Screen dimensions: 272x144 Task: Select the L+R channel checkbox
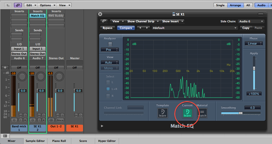point(108,89)
